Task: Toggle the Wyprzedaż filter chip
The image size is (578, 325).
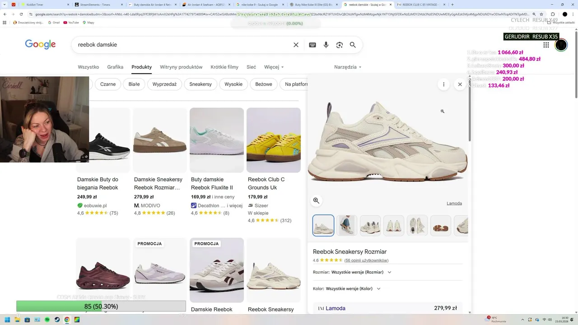Action: click(164, 84)
